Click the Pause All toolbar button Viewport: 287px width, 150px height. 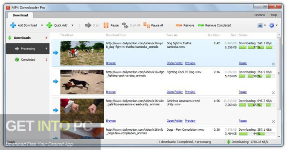pos(153,25)
